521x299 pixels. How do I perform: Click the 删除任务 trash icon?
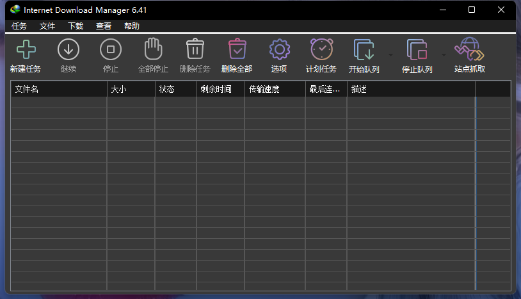coord(195,49)
